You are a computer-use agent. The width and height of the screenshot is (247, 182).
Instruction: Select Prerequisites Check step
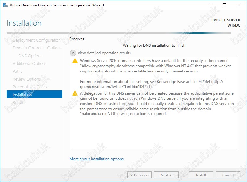tap(30, 87)
